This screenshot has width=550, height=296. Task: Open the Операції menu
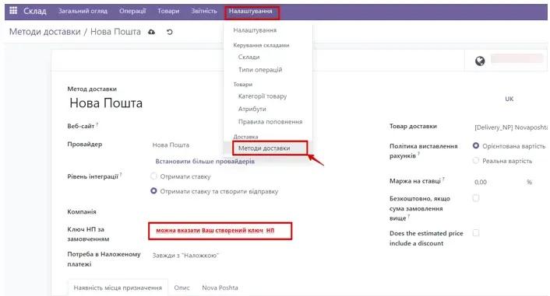click(132, 11)
